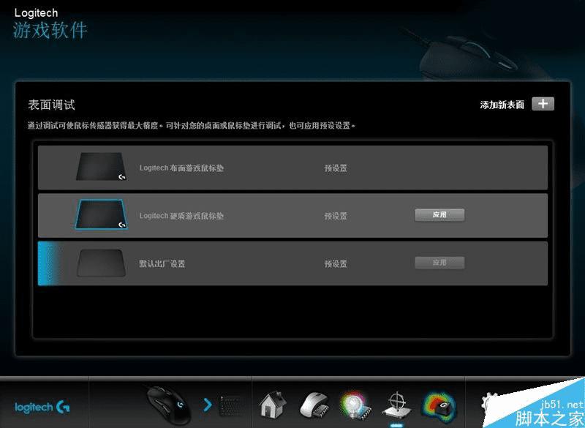Select the Logitech 布面游戏鼠标垫 thumbnail

click(x=101, y=166)
